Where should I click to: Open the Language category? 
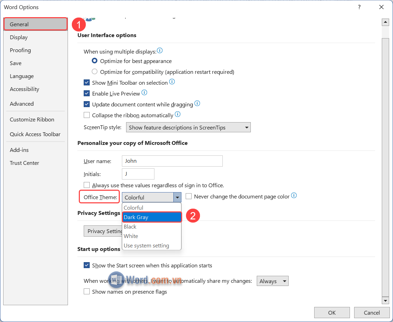(36, 76)
